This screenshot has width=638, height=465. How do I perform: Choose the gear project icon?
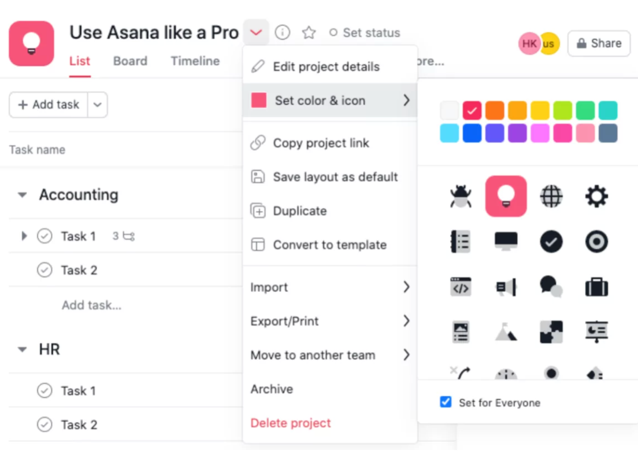[596, 196]
